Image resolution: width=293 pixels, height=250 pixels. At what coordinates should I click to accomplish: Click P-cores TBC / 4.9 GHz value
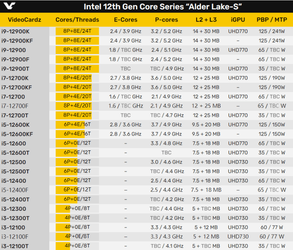tap(167, 69)
